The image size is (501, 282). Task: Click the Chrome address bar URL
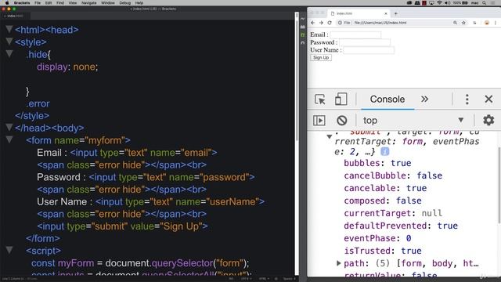(x=380, y=23)
